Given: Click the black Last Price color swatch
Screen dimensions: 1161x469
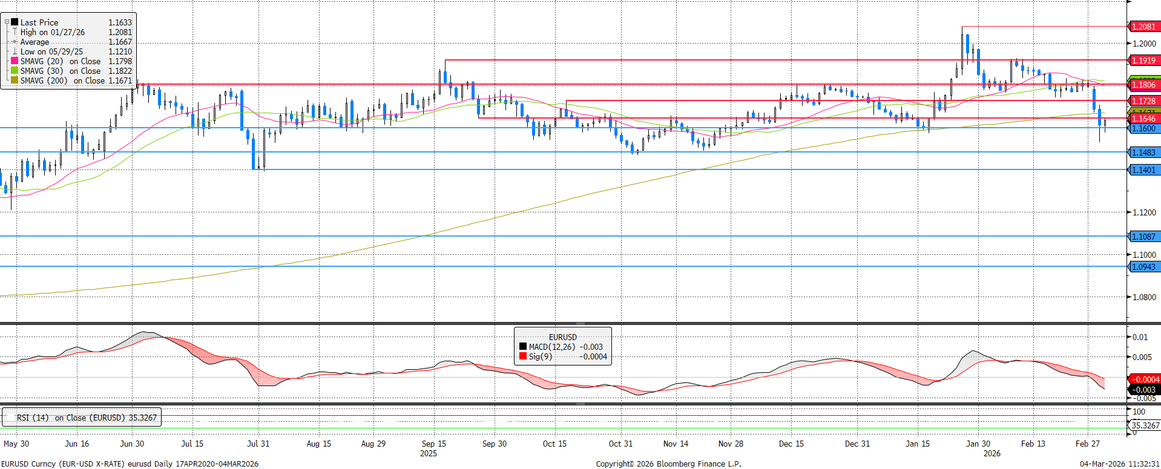Looking at the screenshot, I should tap(15, 22).
